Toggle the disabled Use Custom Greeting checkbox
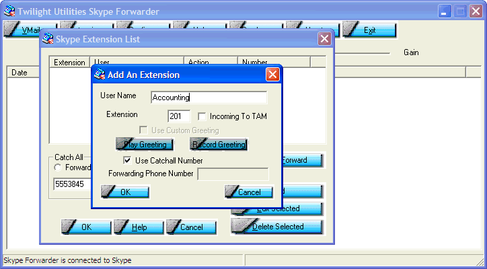 coord(143,130)
